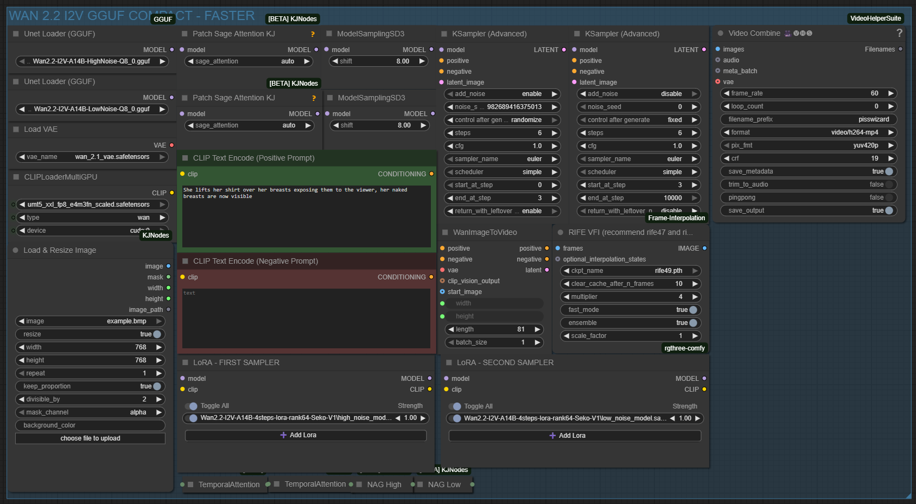Viewport: 916px width, 504px height.
Task: Collapse the WanImageToVideo node via its title icon
Action: (x=445, y=232)
